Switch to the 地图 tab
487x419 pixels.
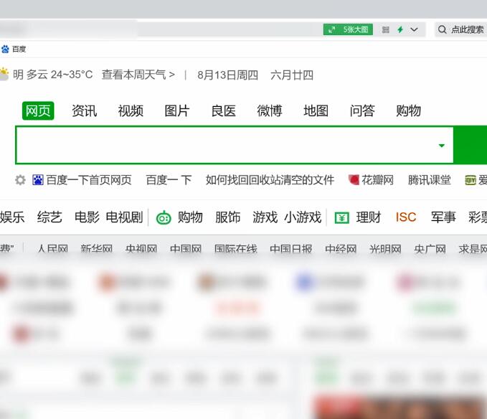click(x=316, y=111)
